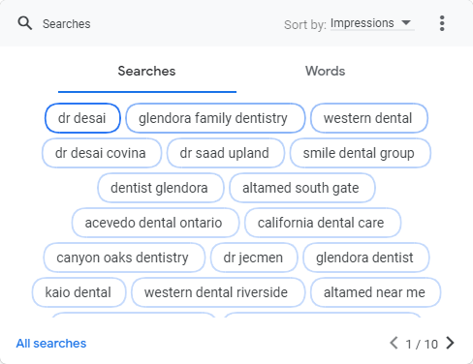Go to previous page of searches
Image resolution: width=473 pixels, height=364 pixels.
[x=394, y=343]
